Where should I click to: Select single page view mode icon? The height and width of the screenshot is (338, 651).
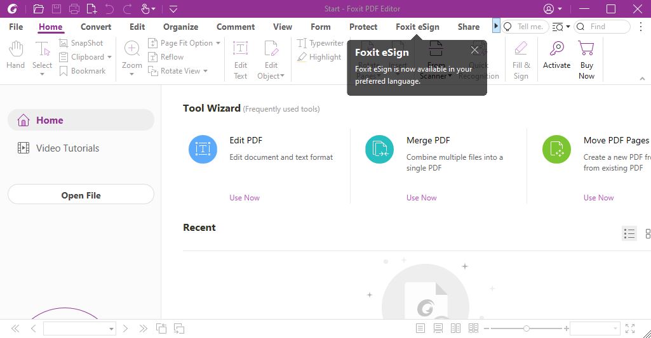[420, 328]
